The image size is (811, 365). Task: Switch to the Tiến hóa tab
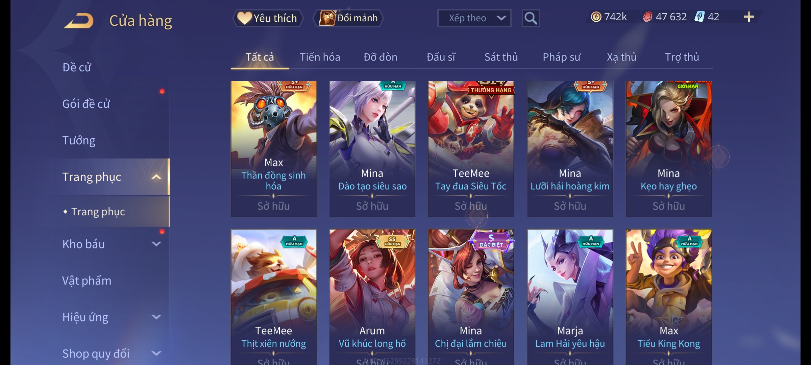click(320, 57)
